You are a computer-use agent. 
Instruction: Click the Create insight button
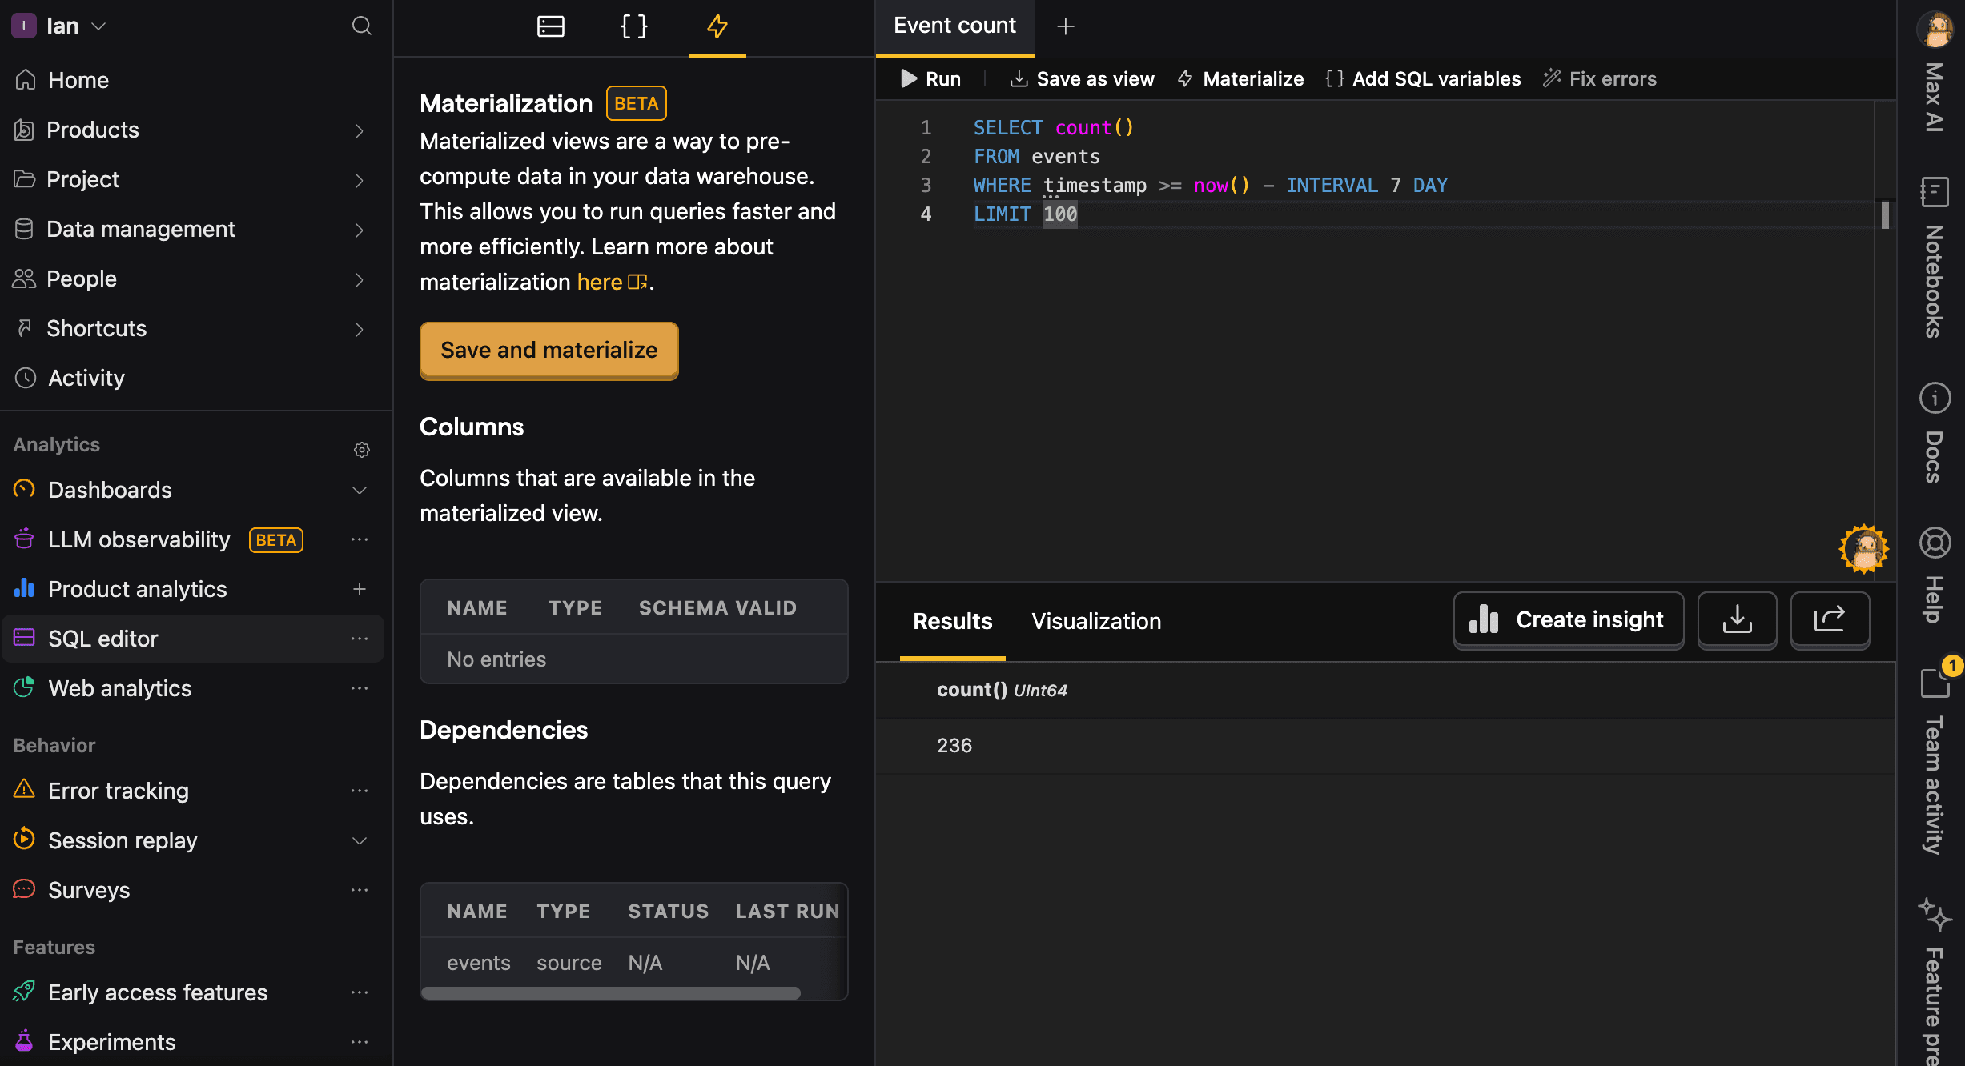coord(1568,619)
